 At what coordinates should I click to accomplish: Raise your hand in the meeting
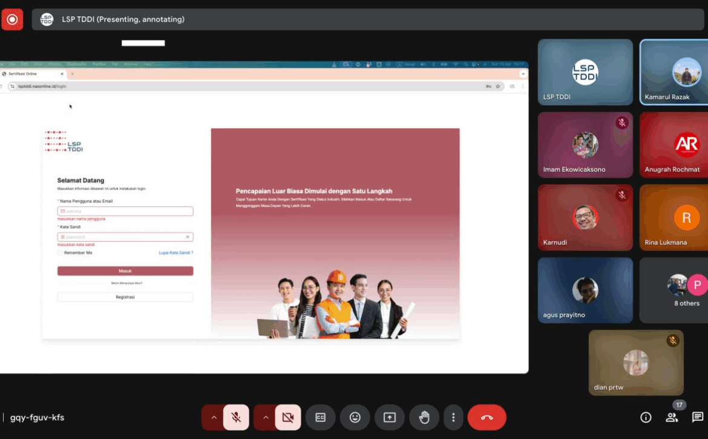click(424, 417)
